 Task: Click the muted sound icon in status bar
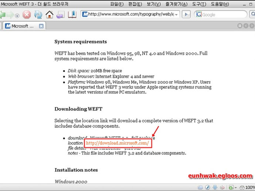point(222,188)
